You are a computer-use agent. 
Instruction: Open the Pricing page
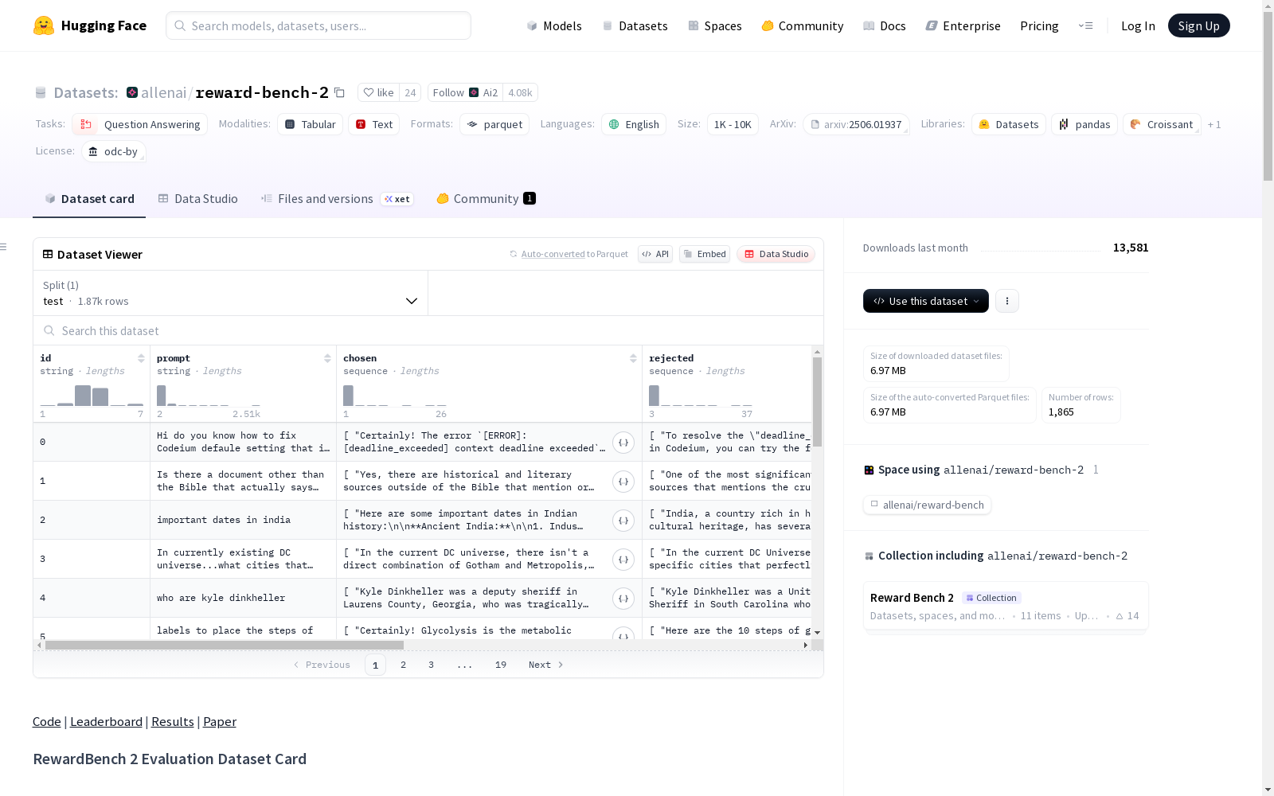(1039, 25)
